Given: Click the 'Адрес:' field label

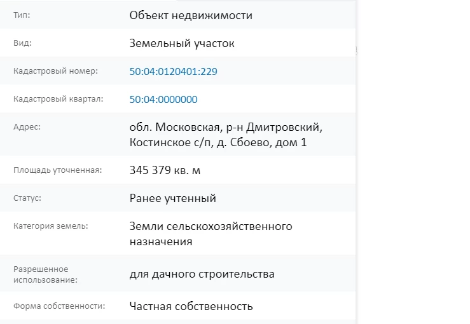Looking at the screenshot, I should pos(27,127).
